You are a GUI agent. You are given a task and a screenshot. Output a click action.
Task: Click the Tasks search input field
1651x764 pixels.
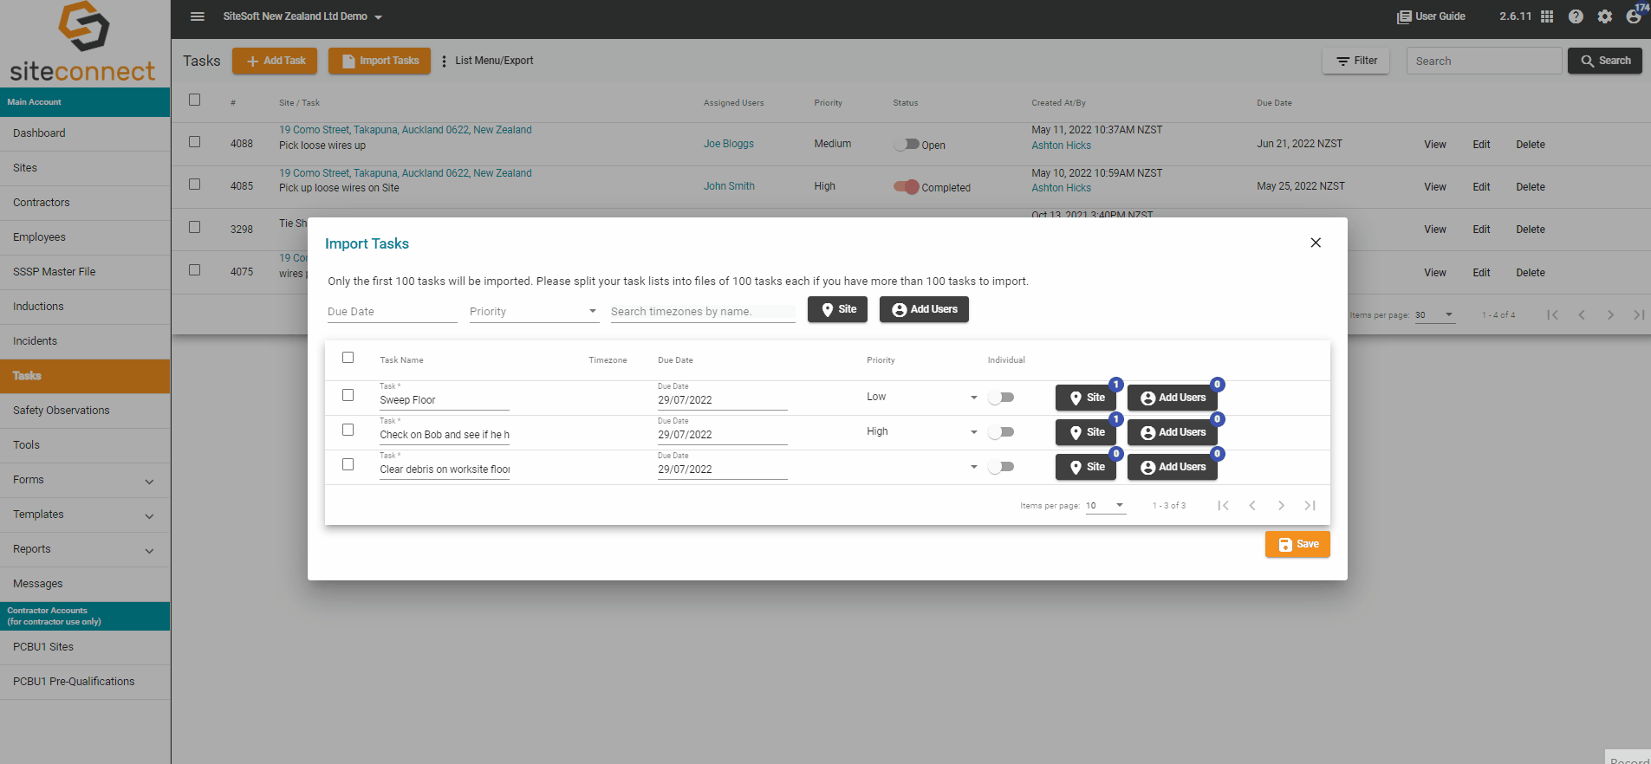click(x=1484, y=61)
